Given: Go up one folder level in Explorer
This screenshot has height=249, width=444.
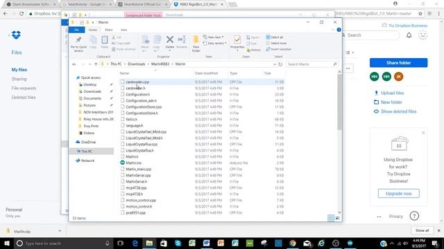Looking at the screenshot, I should 96,64.
